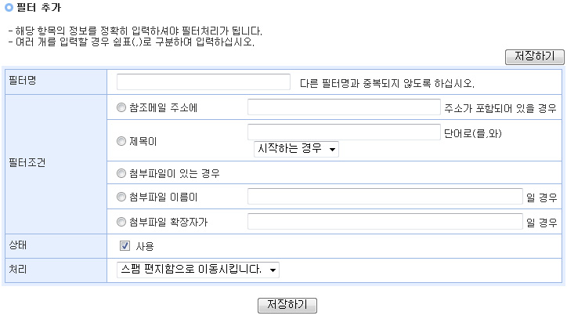Viewport: 567px width, 319px height.
Task: Click the bottom 저장하기 button
Action: click(x=287, y=304)
